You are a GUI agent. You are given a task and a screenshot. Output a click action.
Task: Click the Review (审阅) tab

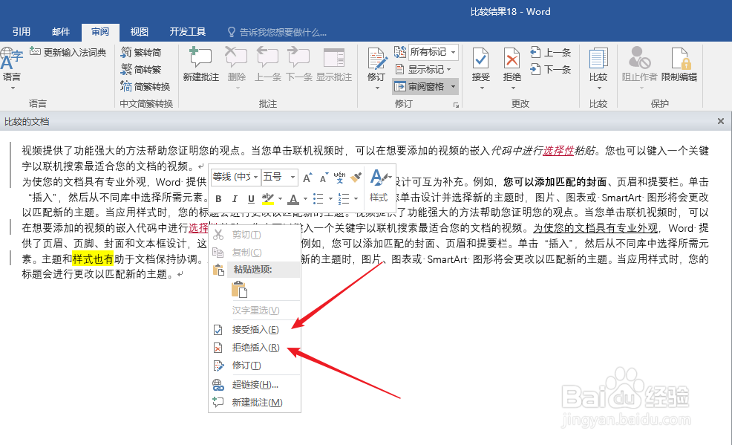(100, 32)
